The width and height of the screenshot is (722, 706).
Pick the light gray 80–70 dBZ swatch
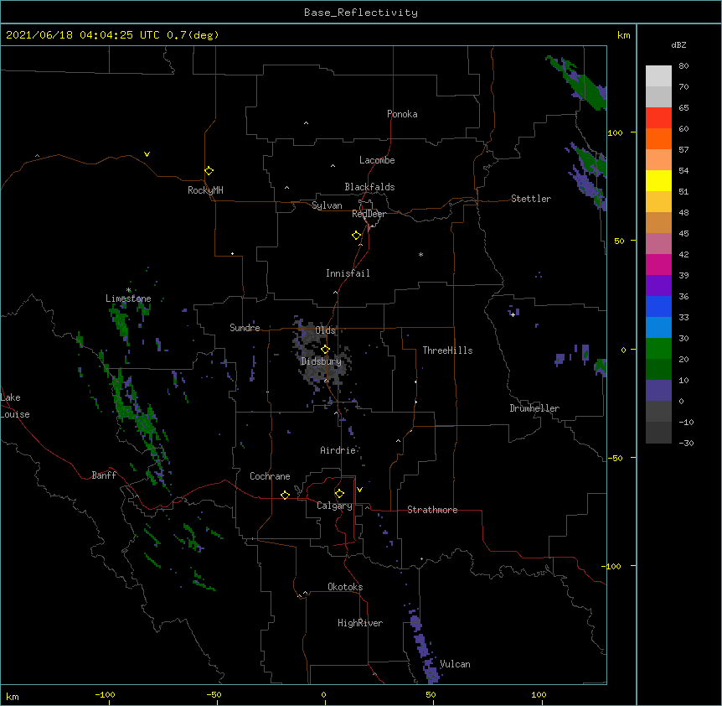click(658, 75)
